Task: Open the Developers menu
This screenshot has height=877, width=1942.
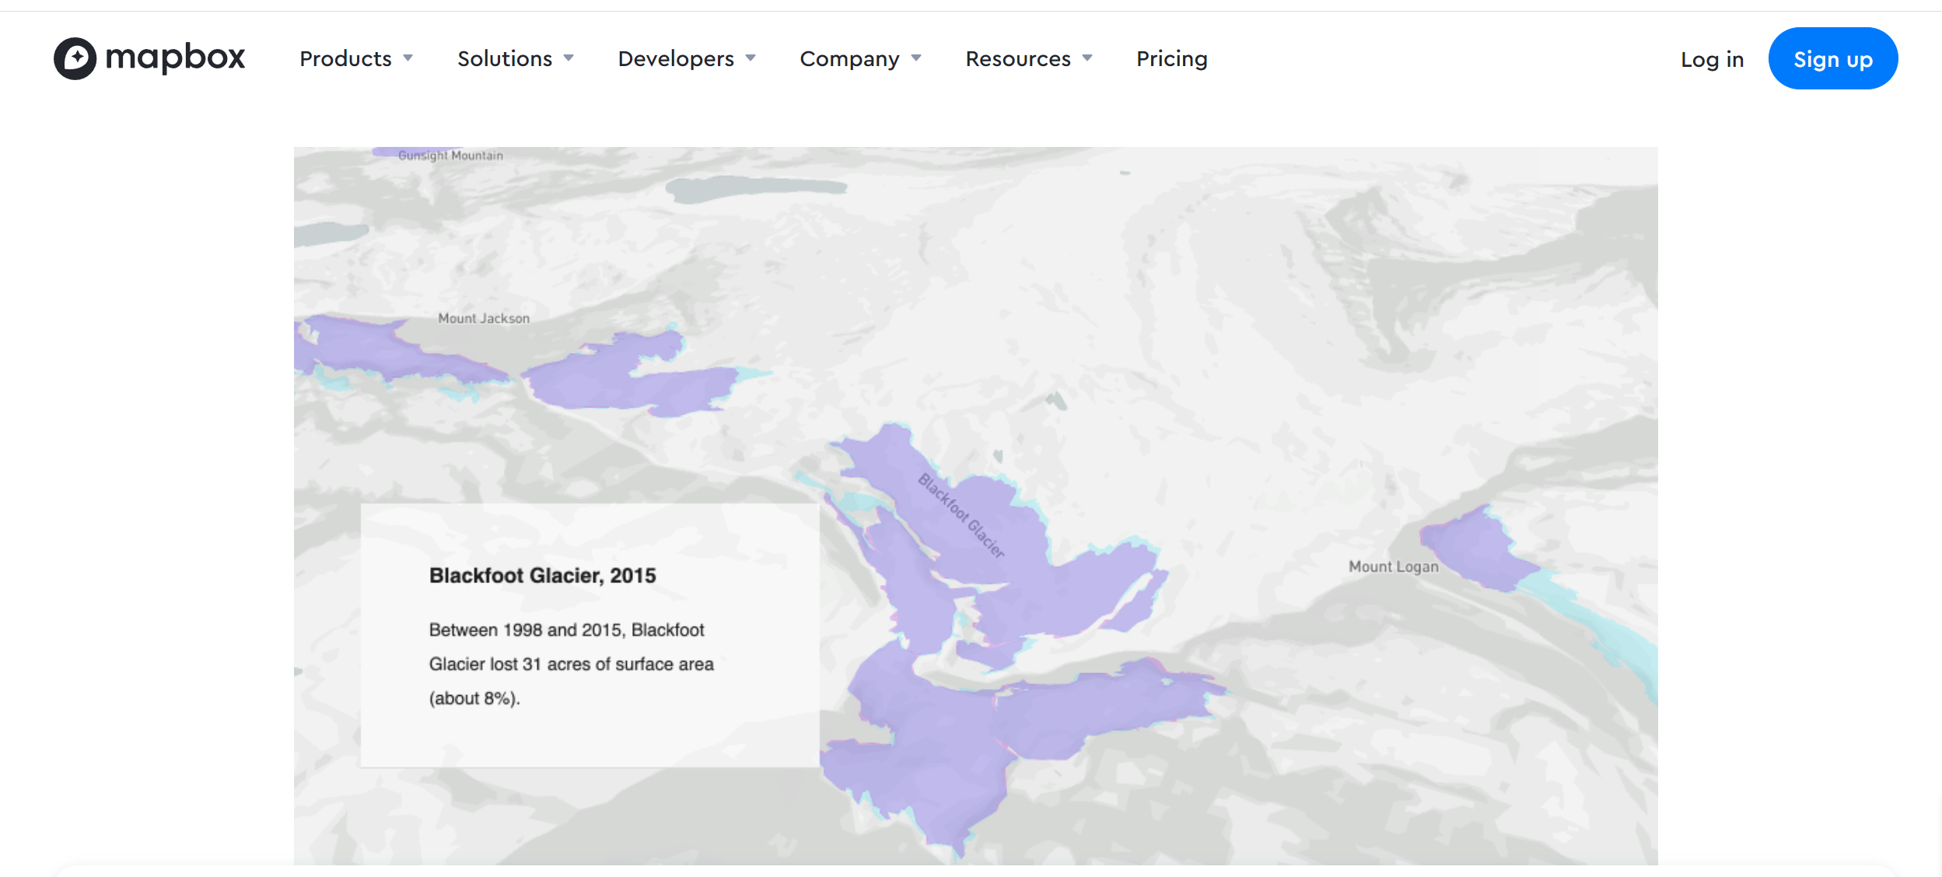Action: (x=675, y=59)
